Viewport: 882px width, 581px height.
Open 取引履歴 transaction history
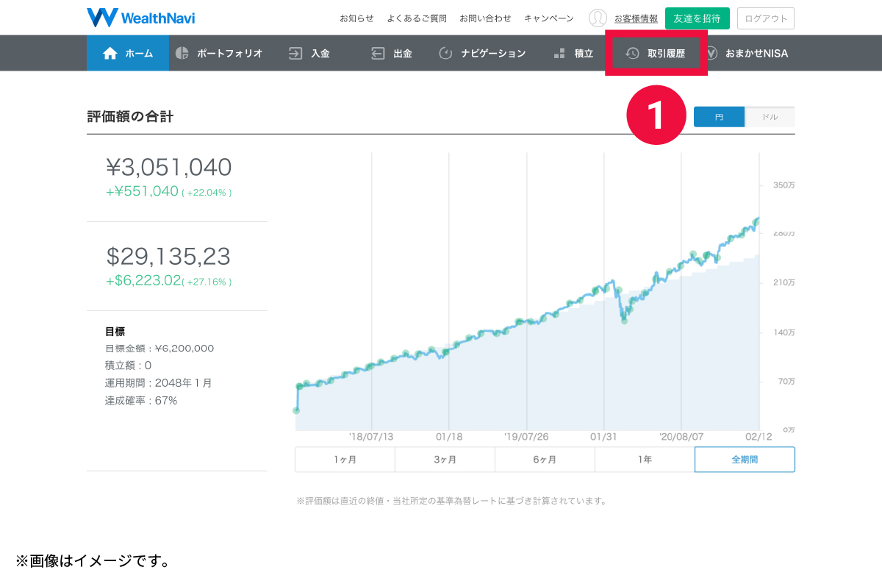656,53
